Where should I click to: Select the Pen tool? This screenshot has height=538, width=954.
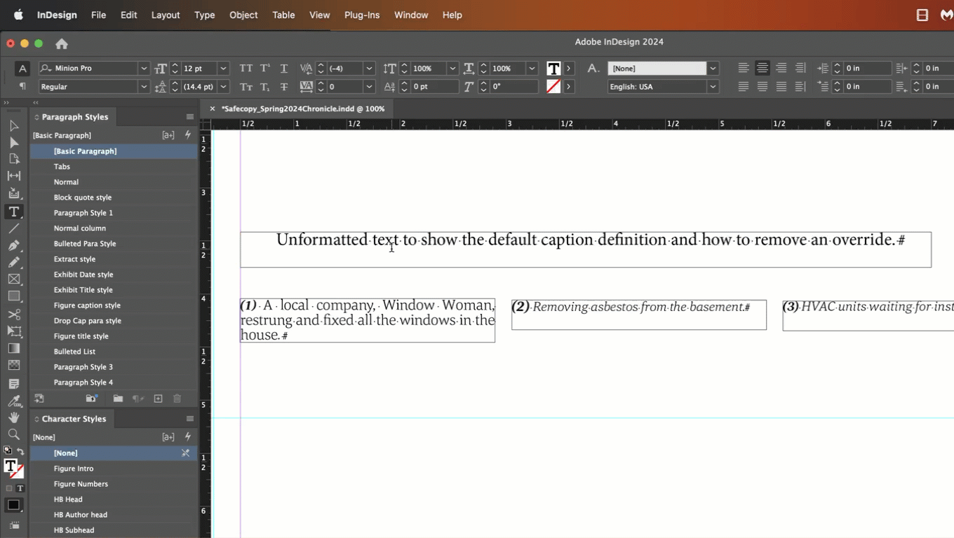(13, 245)
